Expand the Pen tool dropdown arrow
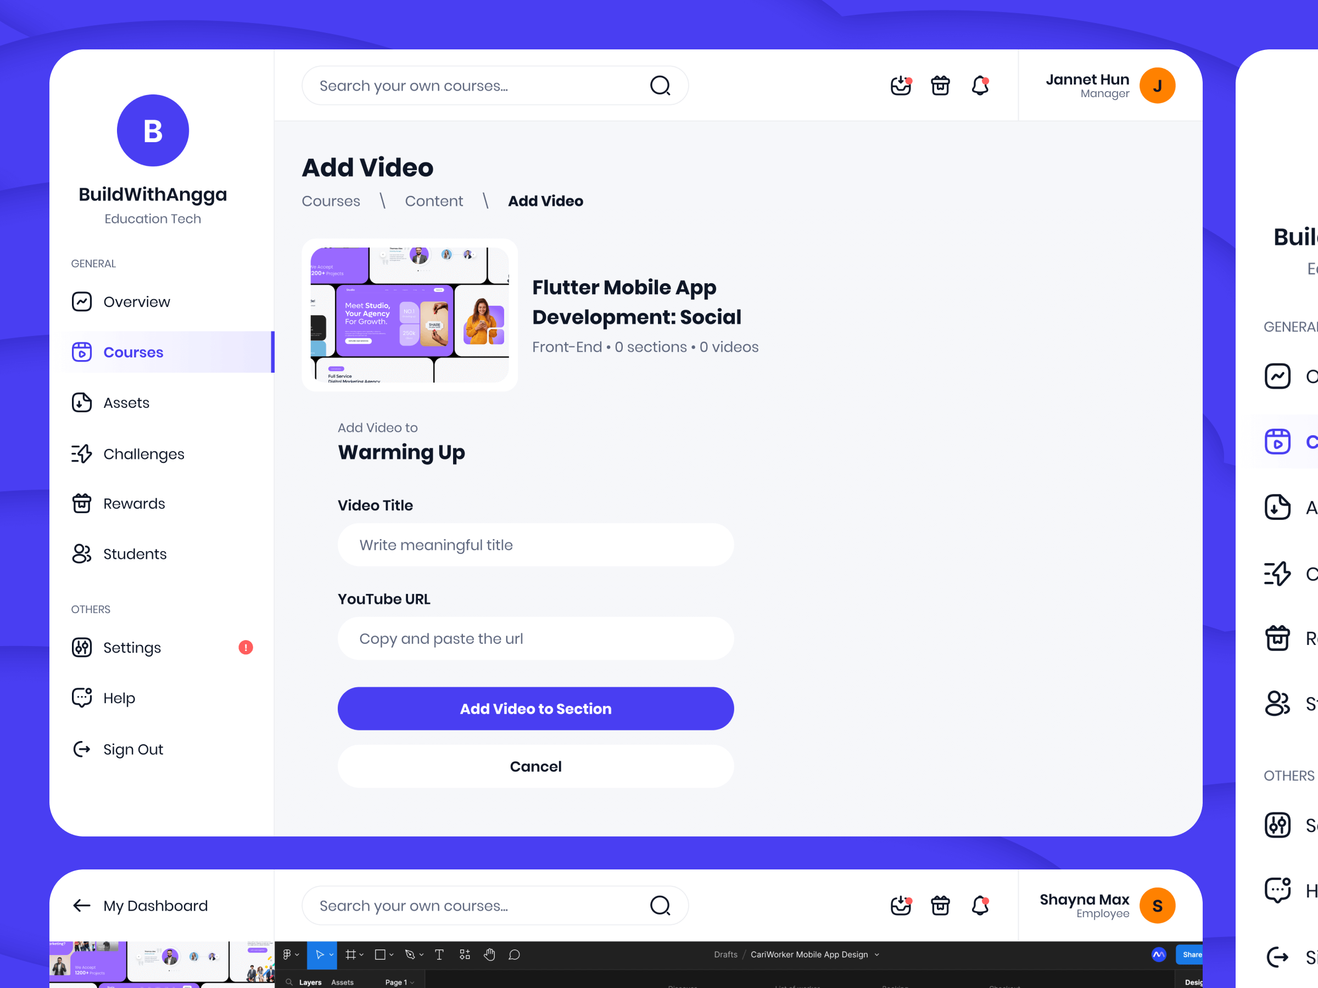 point(421,955)
